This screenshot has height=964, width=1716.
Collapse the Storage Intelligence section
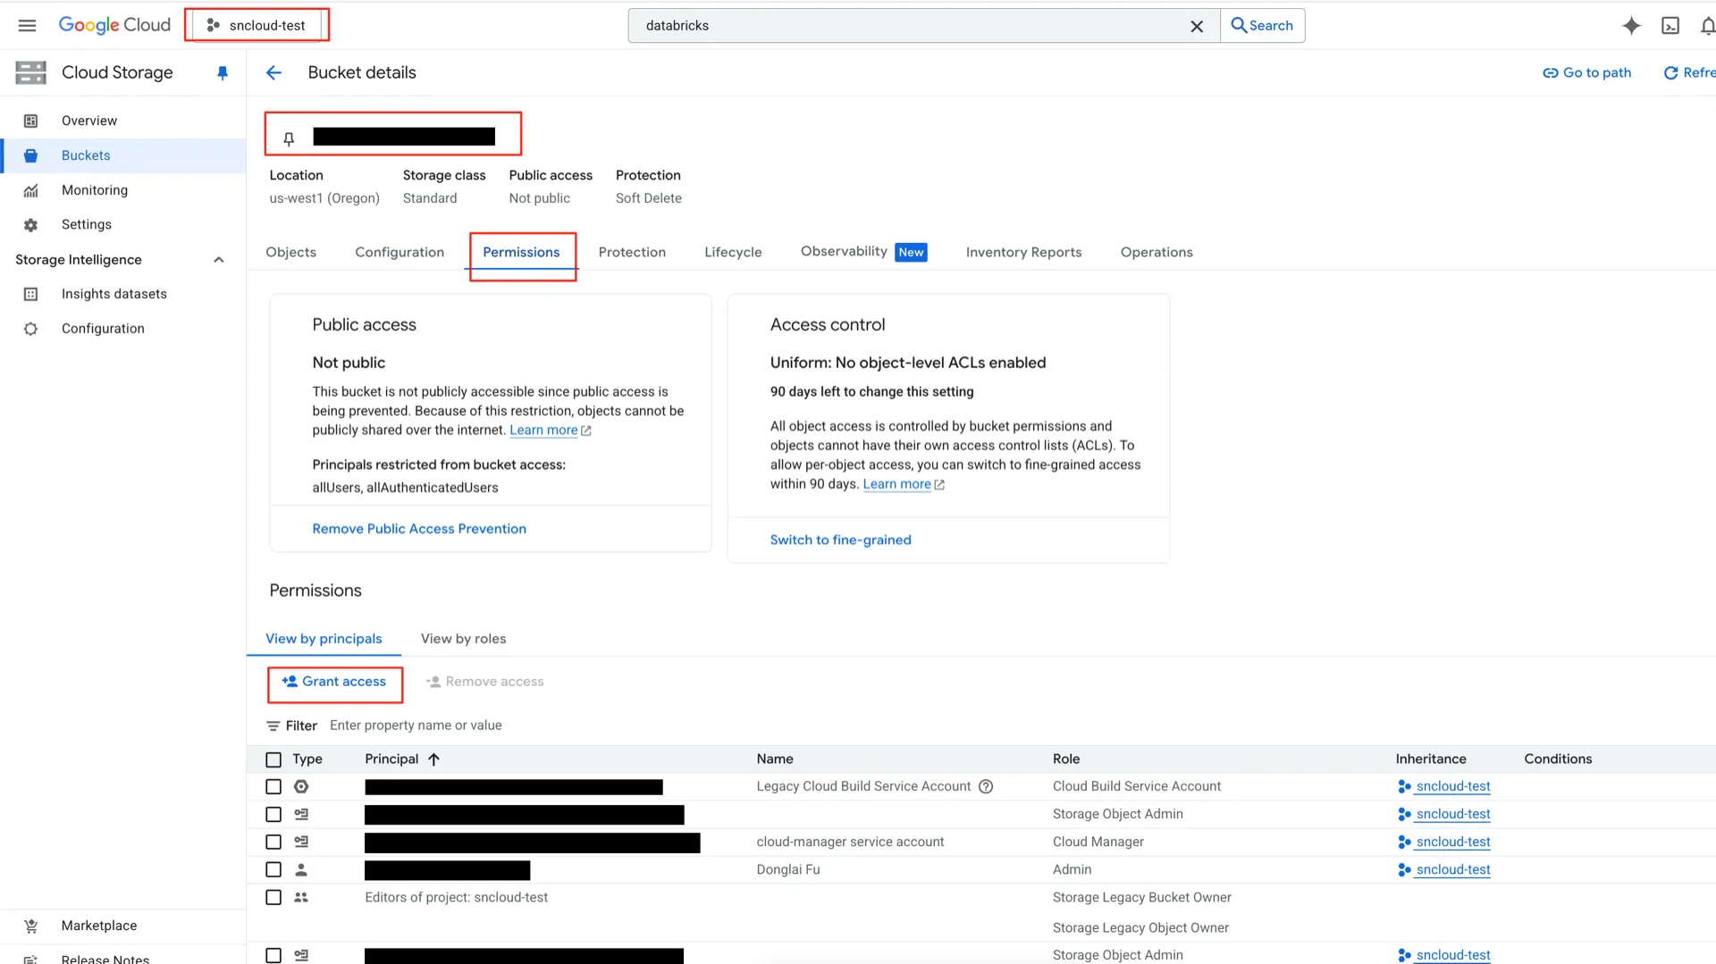point(218,260)
